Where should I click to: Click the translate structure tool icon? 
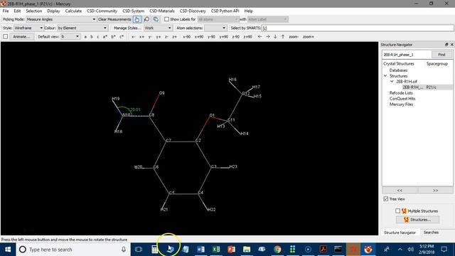click(x=156, y=19)
